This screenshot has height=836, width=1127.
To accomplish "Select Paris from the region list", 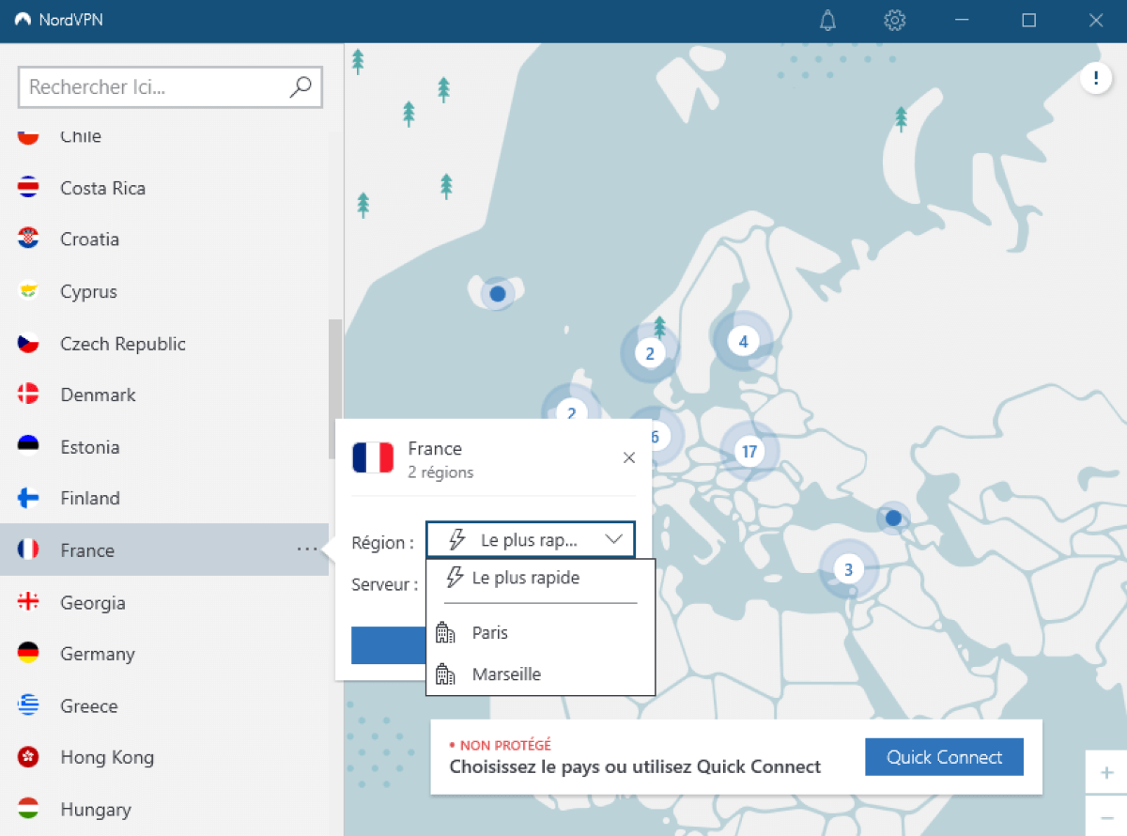I will 489,632.
